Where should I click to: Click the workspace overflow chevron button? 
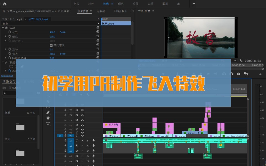194,4
